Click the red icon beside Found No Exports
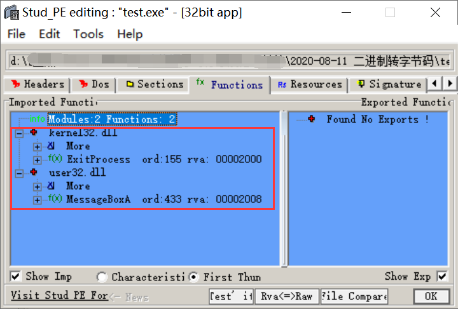458x309 pixels. [312, 119]
